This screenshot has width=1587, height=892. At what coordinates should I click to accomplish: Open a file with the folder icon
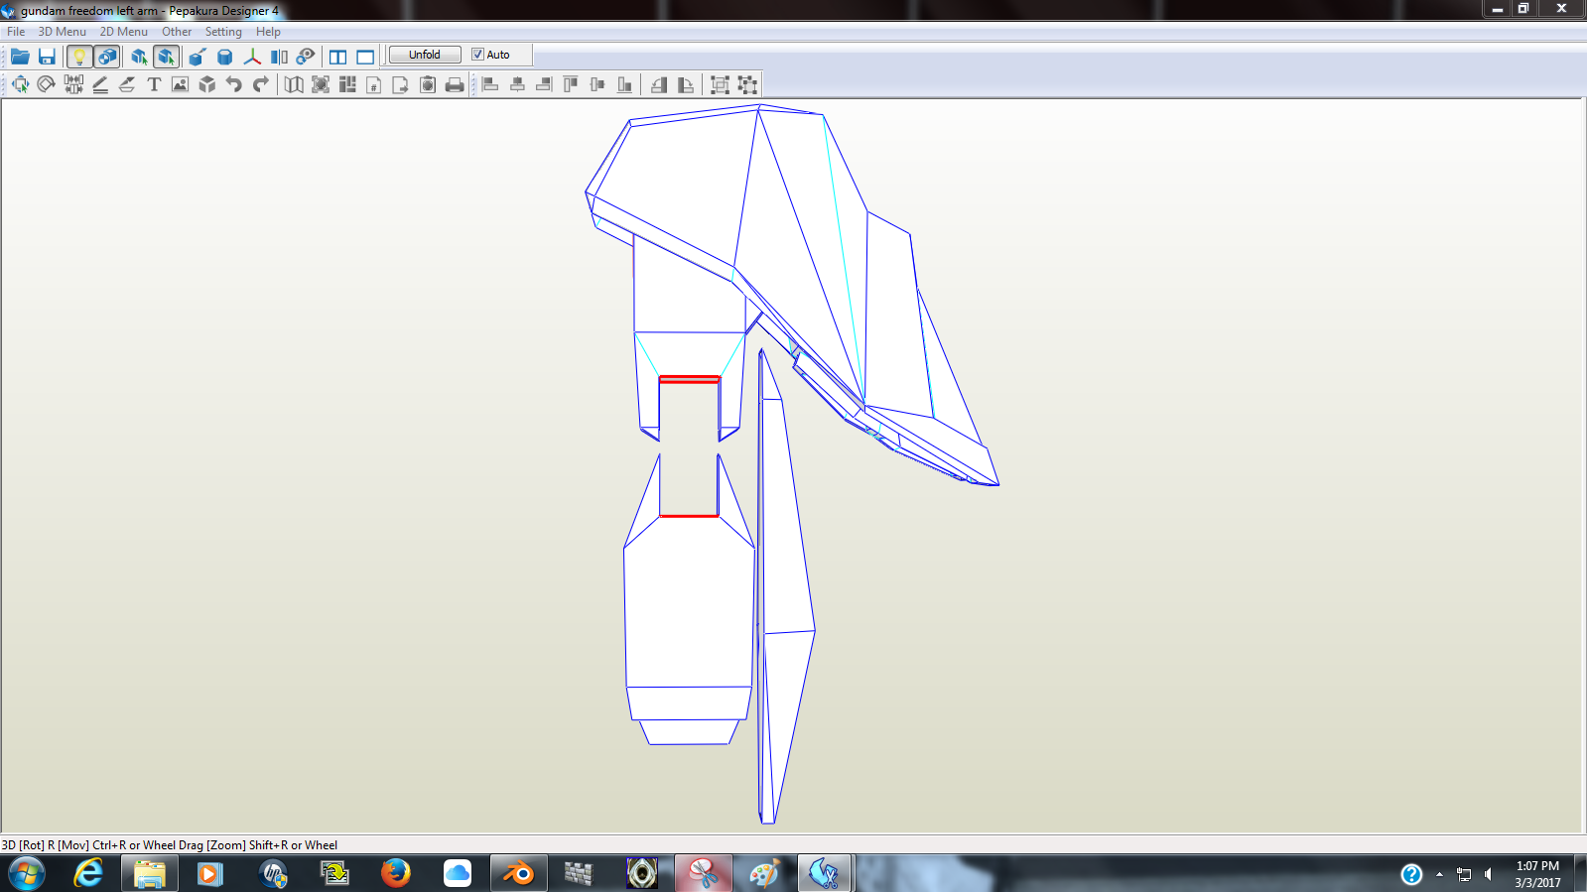20,57
